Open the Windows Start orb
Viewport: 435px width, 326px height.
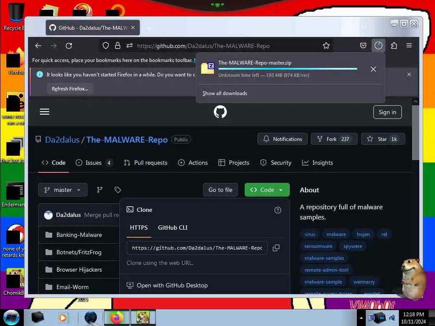[x=11, y=318]
